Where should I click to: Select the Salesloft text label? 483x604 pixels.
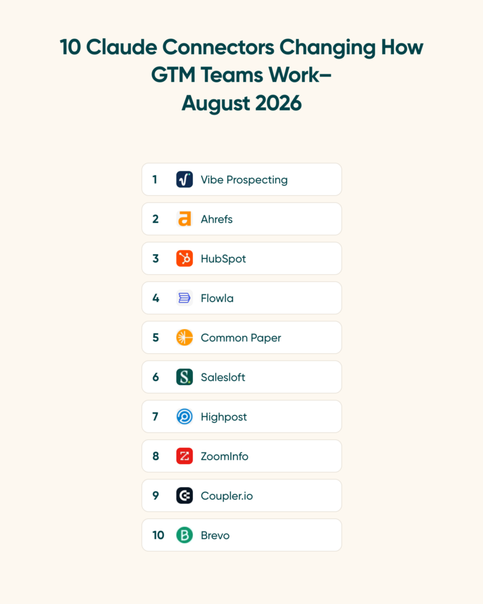pyautogui.click(x=222, y=377)
